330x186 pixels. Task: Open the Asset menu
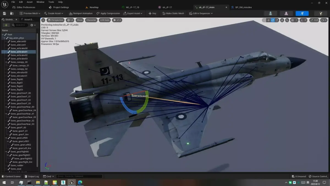click(30, 2)
